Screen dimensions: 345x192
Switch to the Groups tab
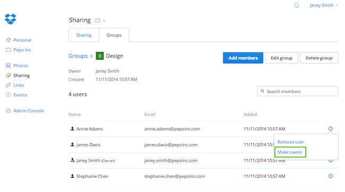pyautogui.click(x=114, y=35)
